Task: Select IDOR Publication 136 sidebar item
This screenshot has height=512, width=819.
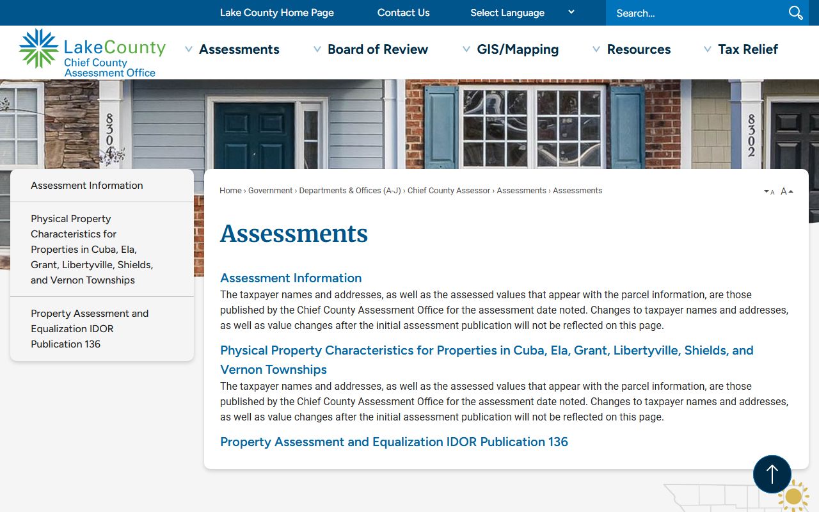Action: 102,329
